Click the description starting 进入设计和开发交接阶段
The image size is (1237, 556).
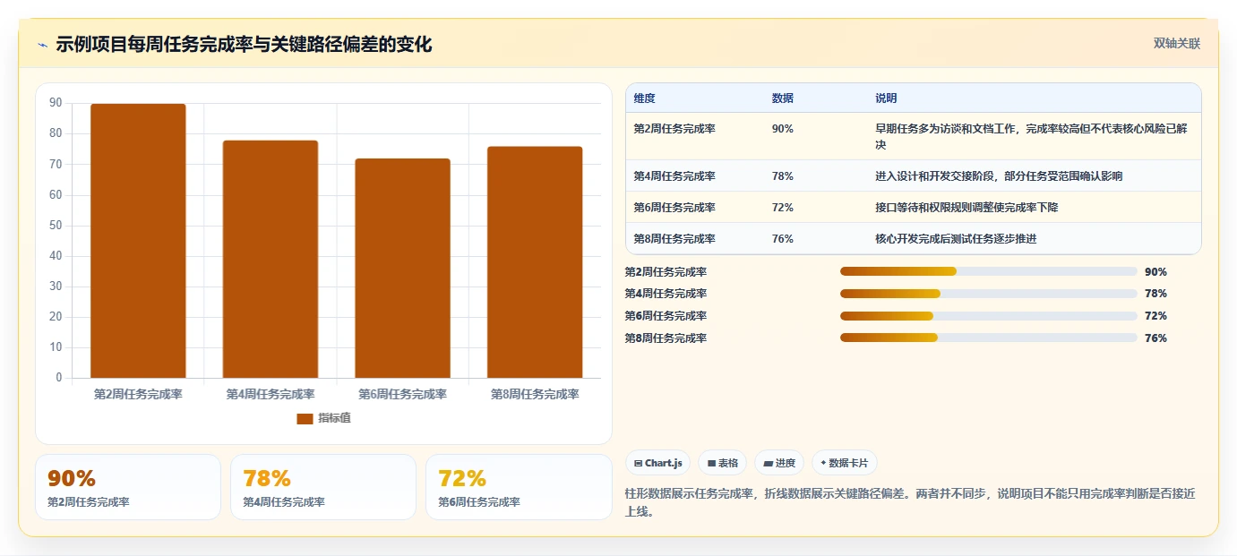coord(999,176)
